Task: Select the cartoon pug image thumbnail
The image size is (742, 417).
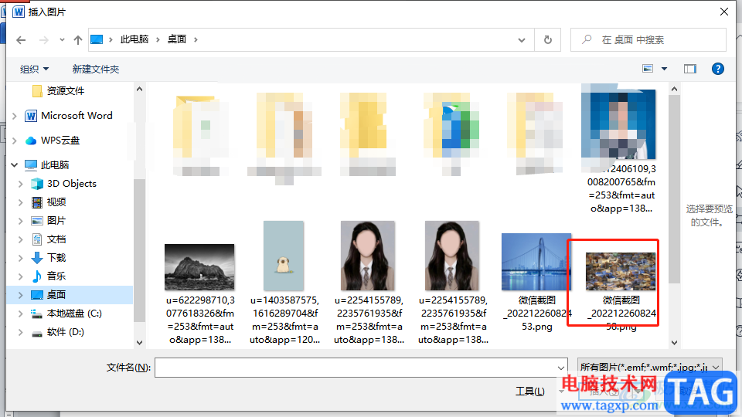Action: click(284, 256)
